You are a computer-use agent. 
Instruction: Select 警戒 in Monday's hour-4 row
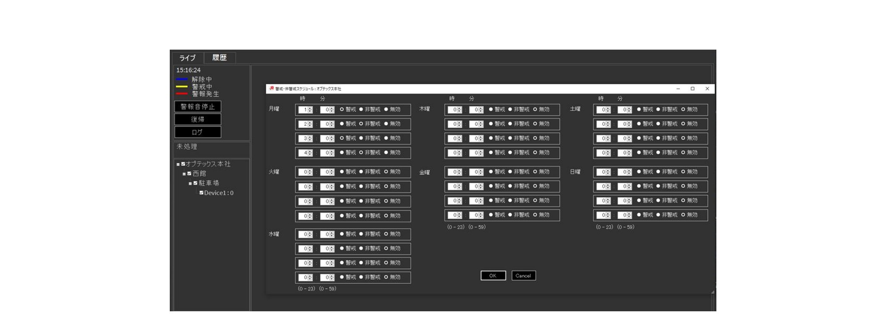(342, 153)
